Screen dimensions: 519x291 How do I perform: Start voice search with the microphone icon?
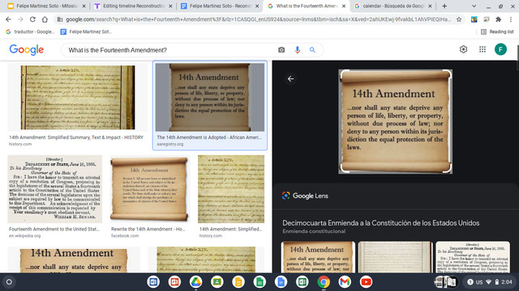point(298,50)
